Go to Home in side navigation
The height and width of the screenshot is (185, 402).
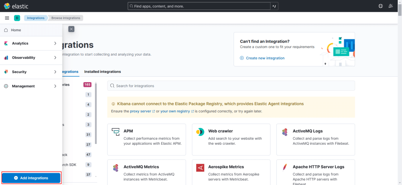click(x=16, y=30)
